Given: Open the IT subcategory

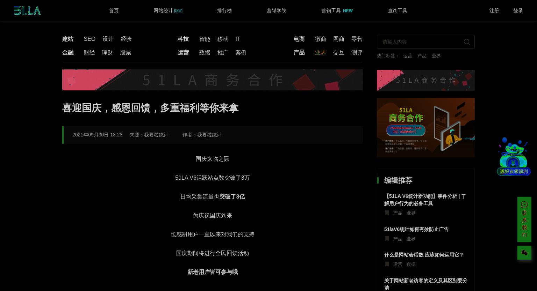Looking at the screenshot, I should click(238, 39).
